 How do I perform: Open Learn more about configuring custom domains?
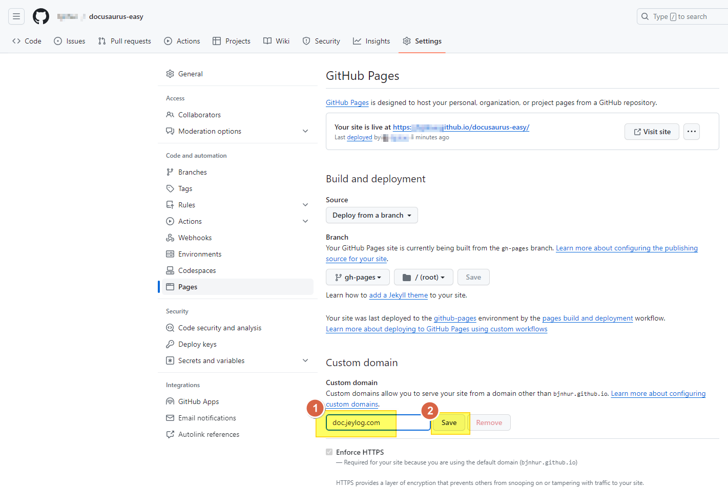coord(658,393)
